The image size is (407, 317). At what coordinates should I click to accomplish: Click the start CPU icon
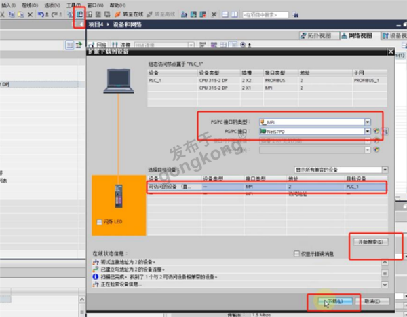[x=193, y=14]
